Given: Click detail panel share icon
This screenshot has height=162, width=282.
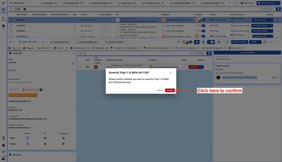Looking at the screenshot, I should click(265, 42).
